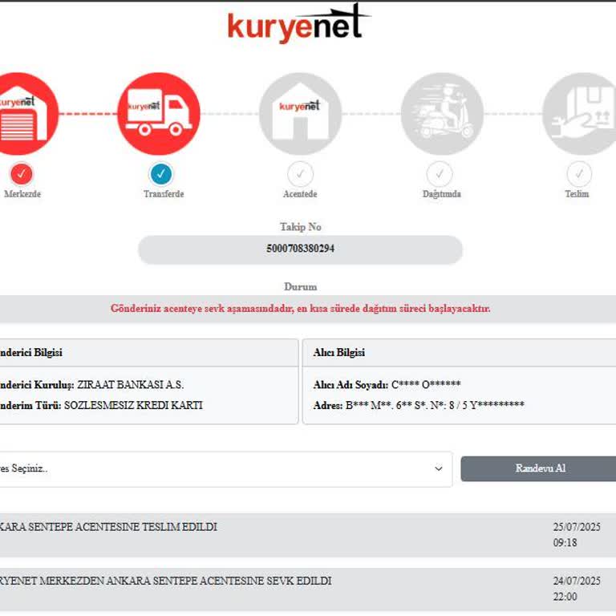Select the Teslim package handover icon
The image size is (616, 616).
[579, 114]
